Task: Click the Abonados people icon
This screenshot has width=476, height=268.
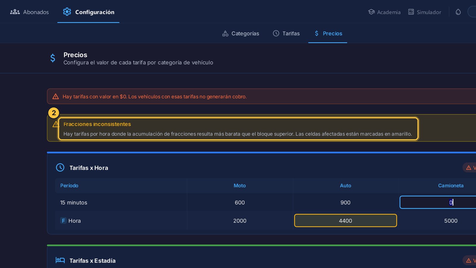Action: (x=15, y=12)
